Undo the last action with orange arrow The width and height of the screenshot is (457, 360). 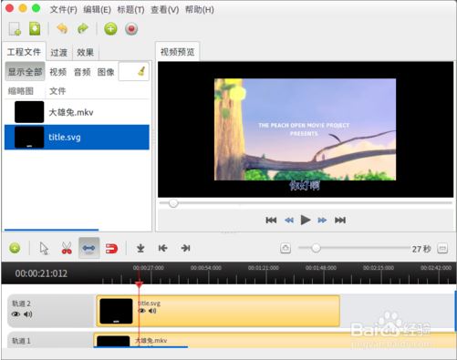(x=62, y=29)
